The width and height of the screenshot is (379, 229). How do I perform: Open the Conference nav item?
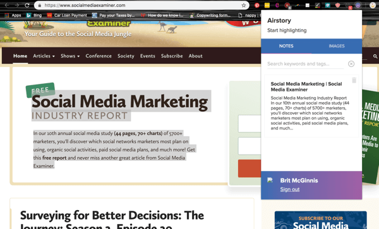[x=99, y=56]
